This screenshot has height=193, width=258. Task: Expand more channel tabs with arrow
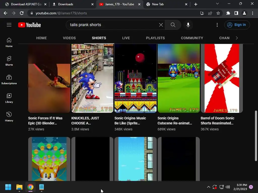tap(237, 38)
